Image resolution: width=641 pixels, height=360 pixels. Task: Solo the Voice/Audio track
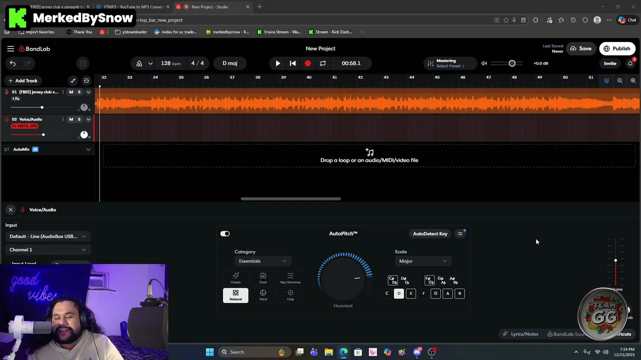click(x=79, y=119)
